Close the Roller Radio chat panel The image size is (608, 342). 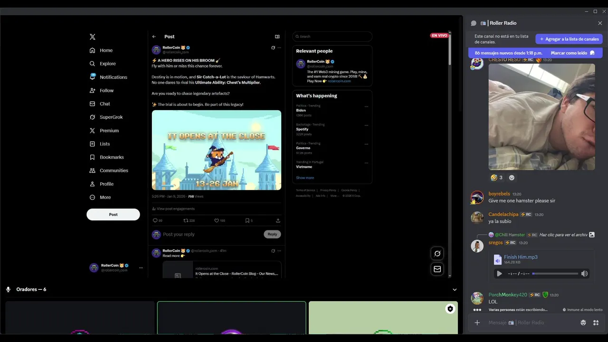600,23
